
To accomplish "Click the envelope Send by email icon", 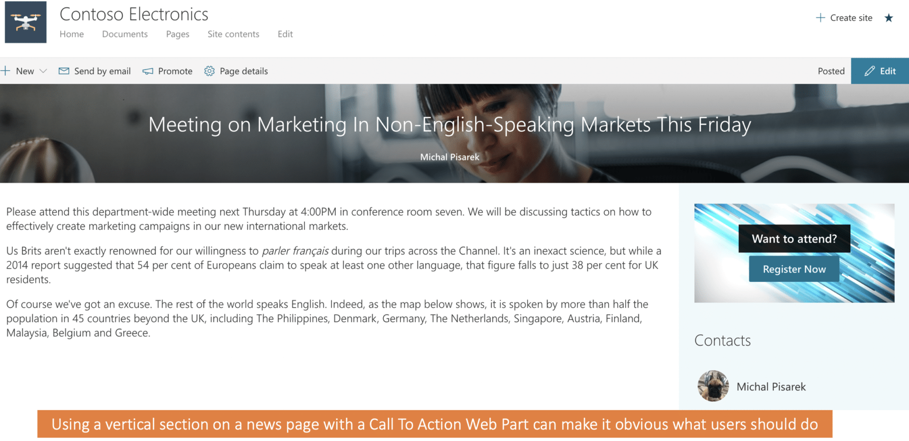I will click(64, 71).
